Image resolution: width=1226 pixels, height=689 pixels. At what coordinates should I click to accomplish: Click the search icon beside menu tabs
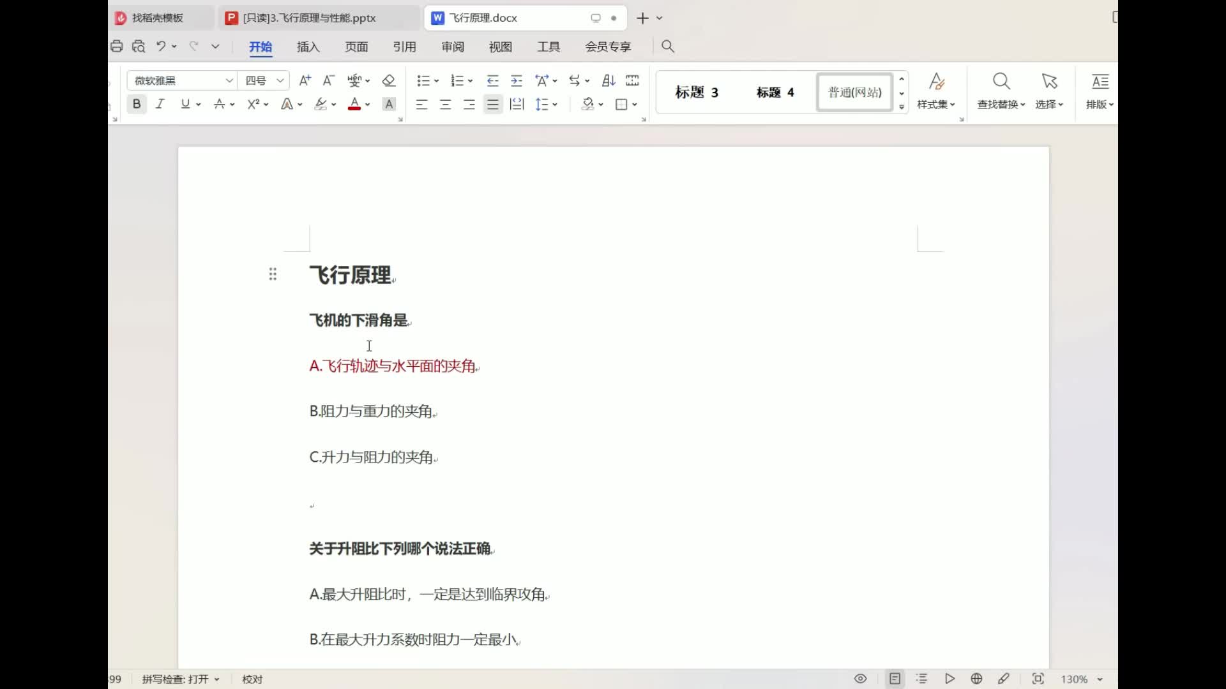click(668, 46)
